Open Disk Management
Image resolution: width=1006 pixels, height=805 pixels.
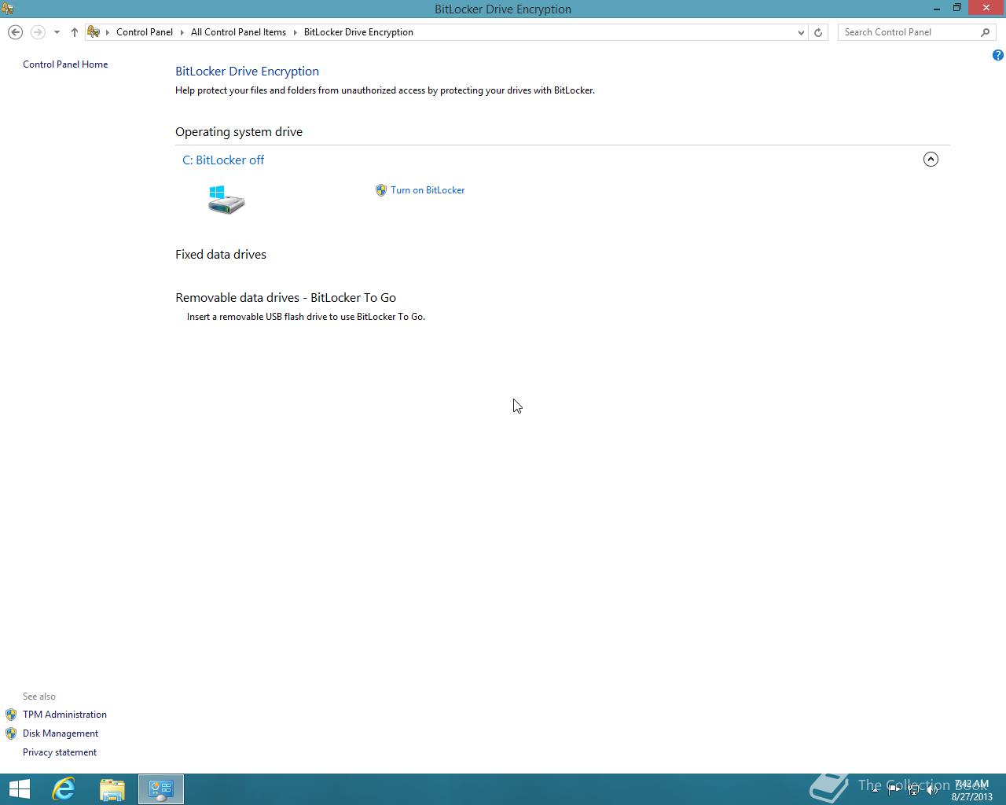click(x=61, y=733)
